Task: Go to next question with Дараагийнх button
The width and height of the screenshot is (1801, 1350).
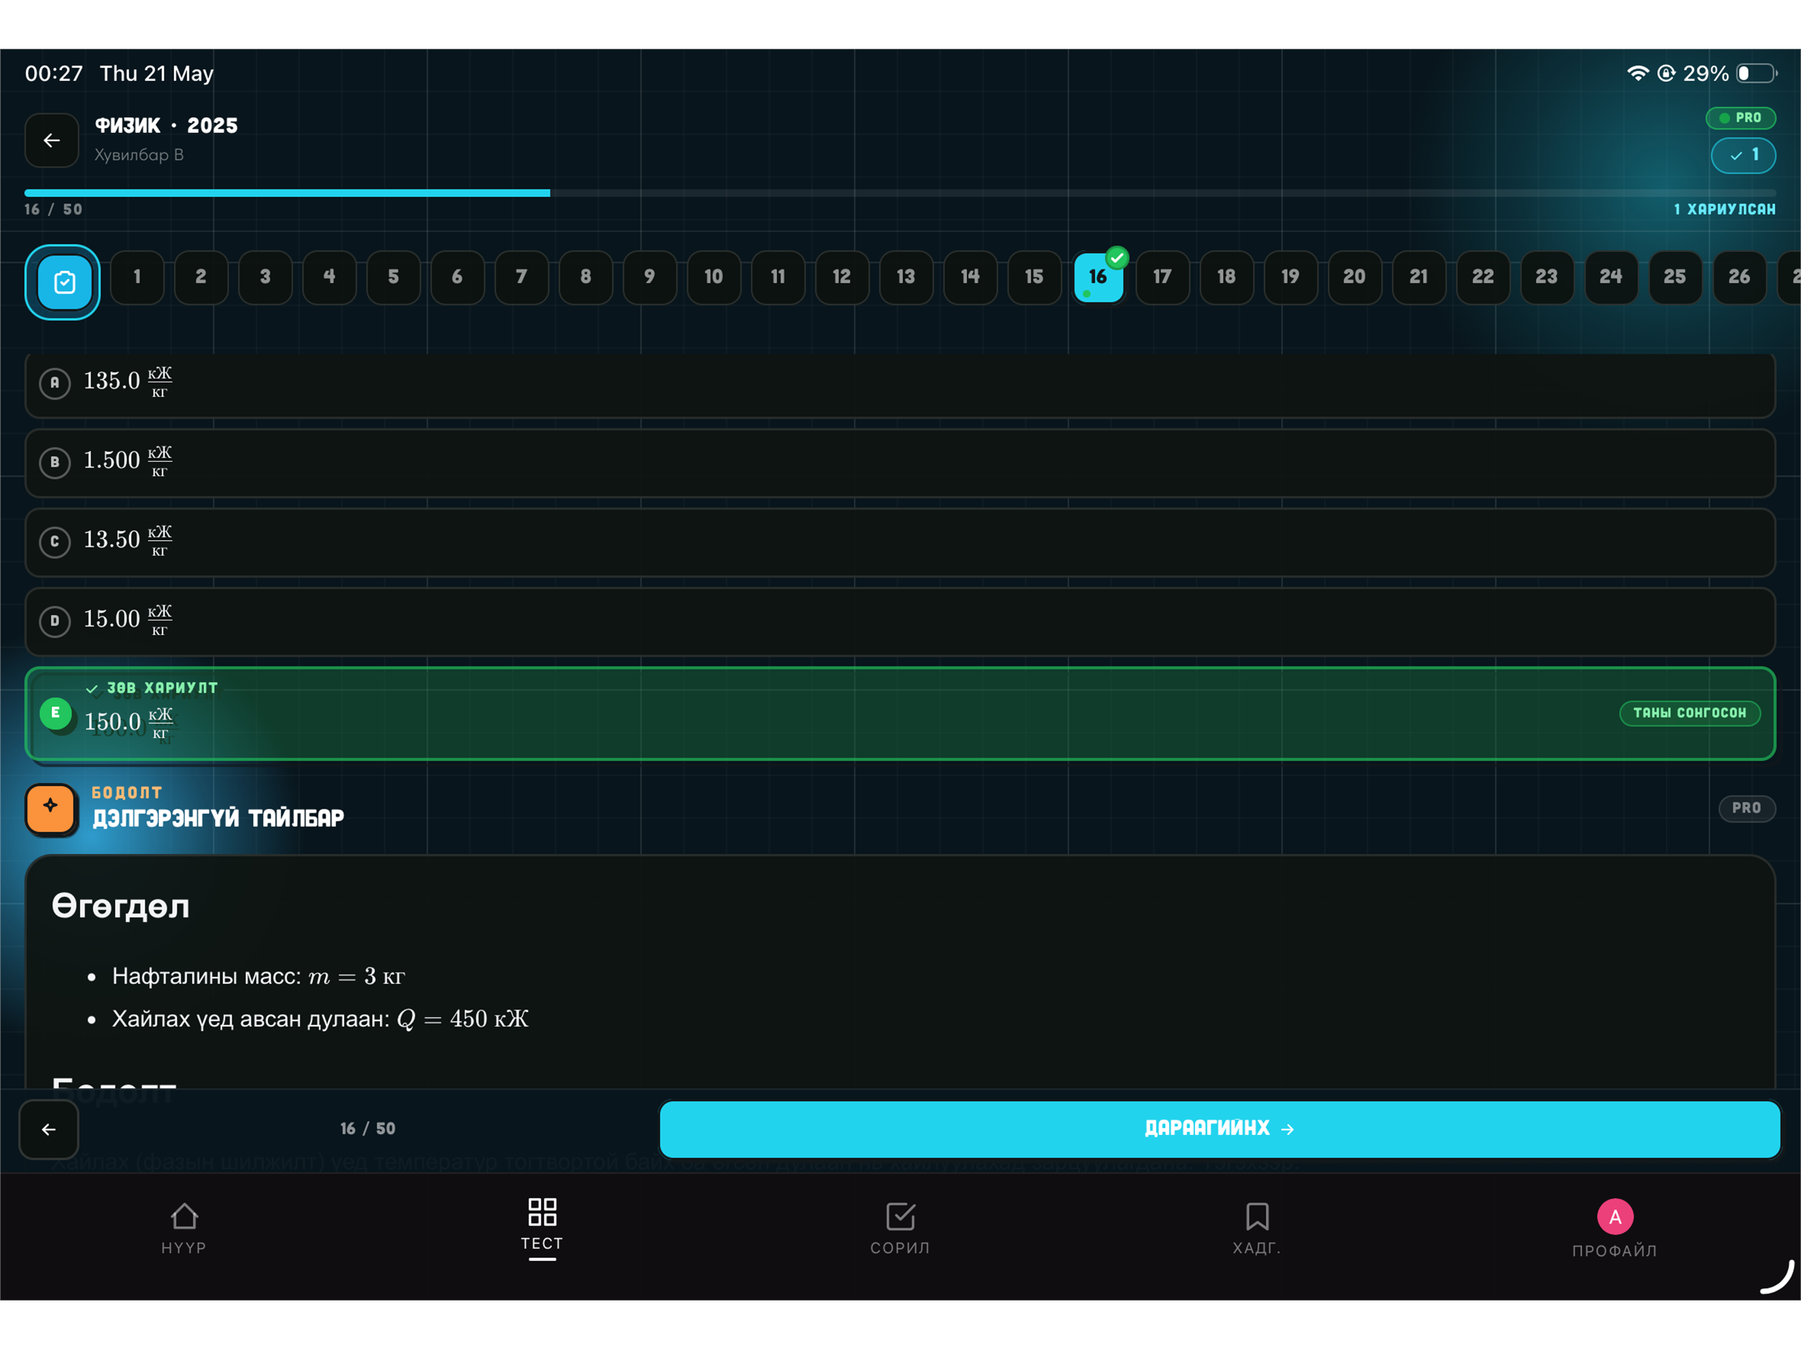Action: (x=1219, y=1129)
